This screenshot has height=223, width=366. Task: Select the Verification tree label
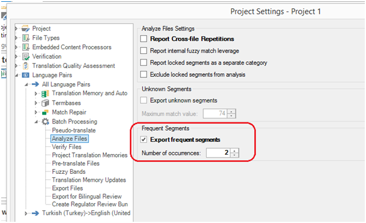(x=47, y=56)
